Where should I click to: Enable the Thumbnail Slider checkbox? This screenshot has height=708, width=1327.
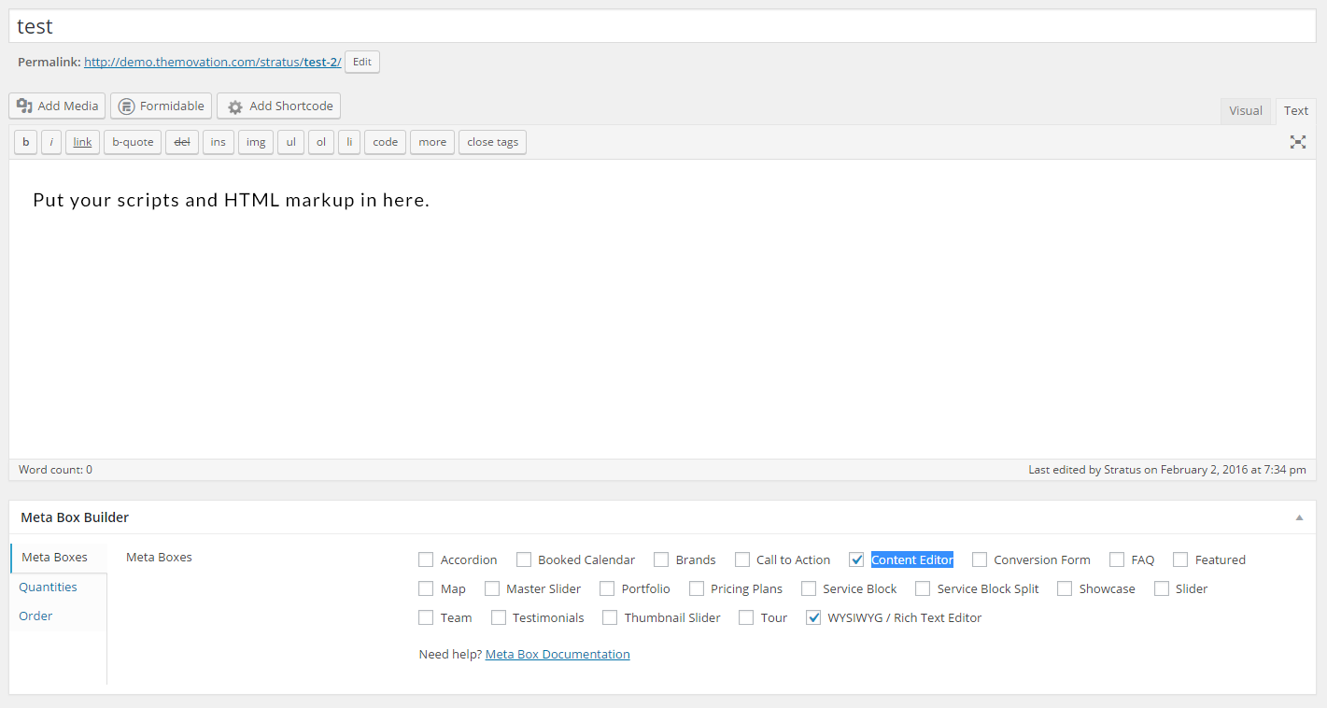610,617
